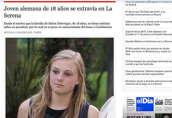The width and height of the screenshot is (172, 118).
Task: Click the 'ARTÍCULO' category label
Action: coord(9,32)
